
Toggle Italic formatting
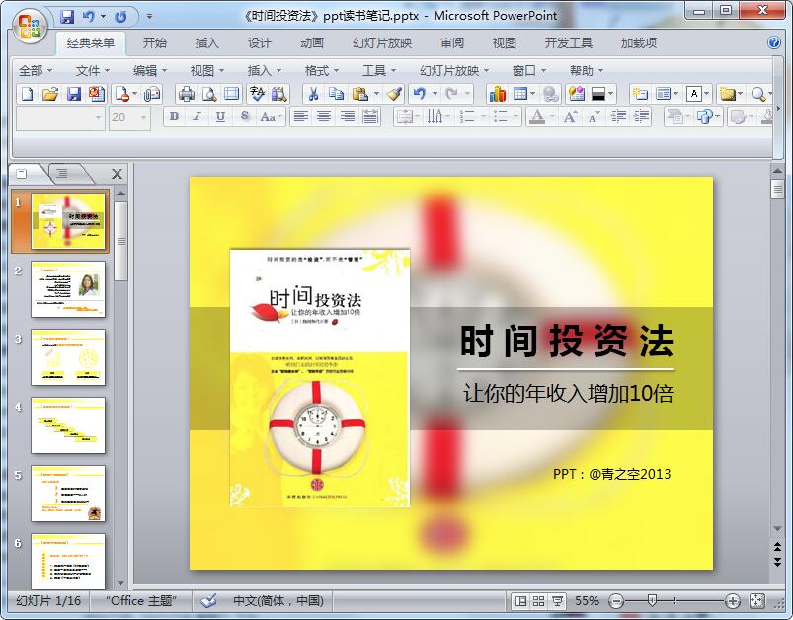coord(198,116)
